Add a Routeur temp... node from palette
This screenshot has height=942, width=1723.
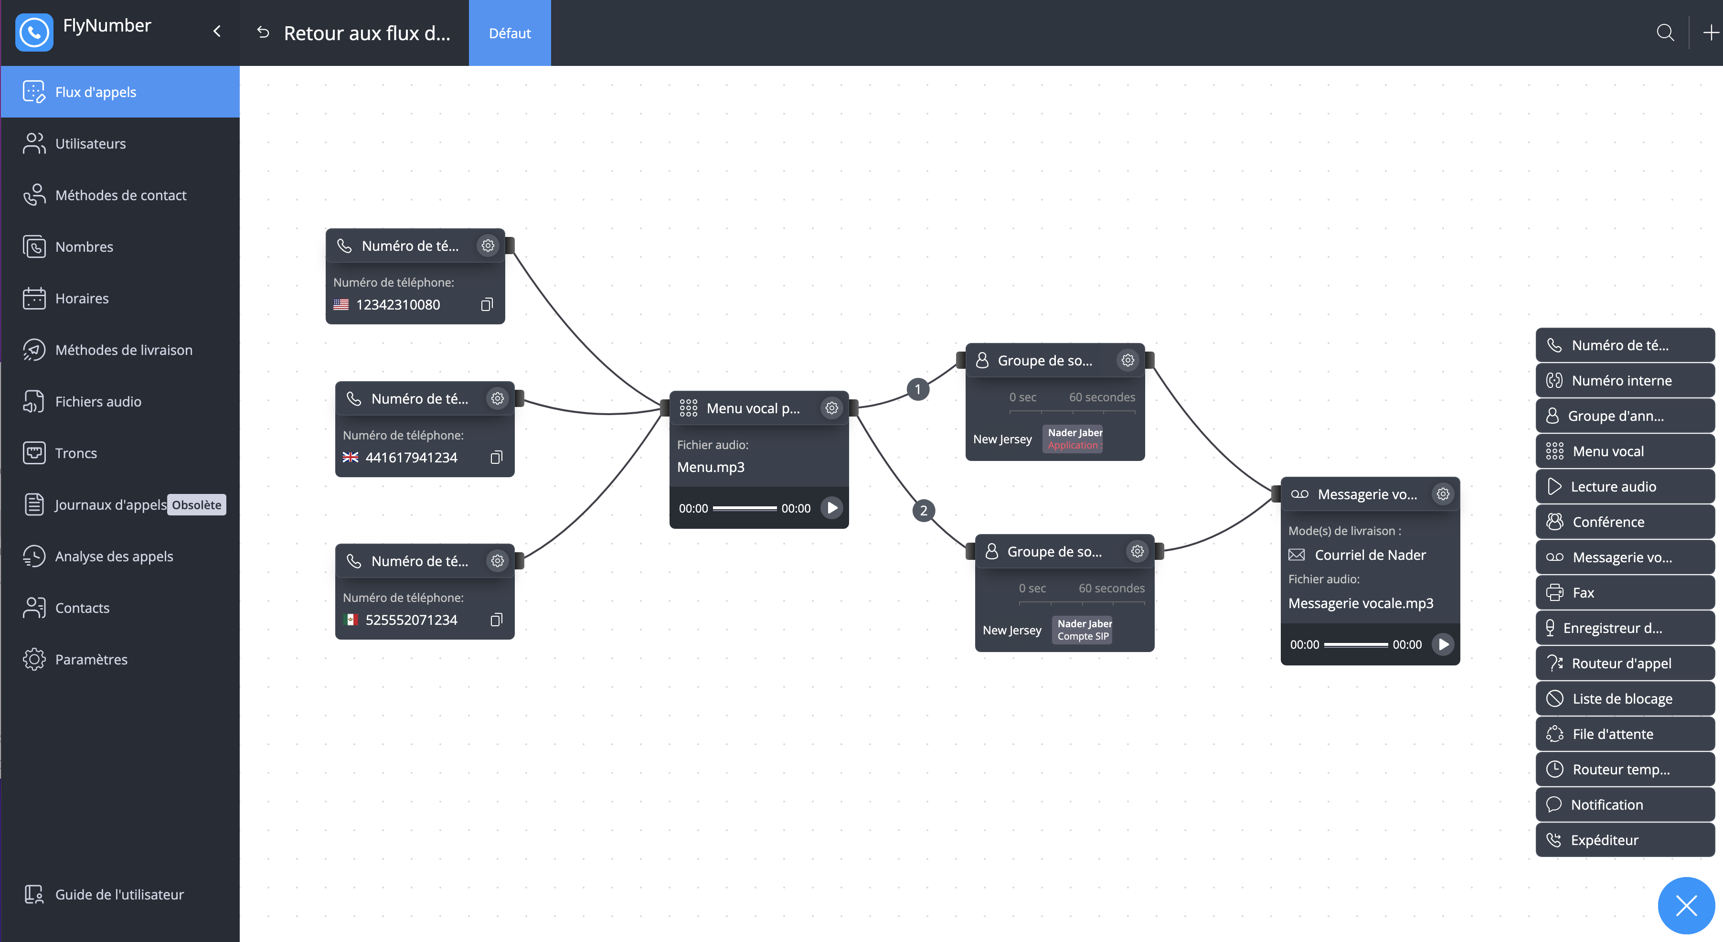tap(1626, 769)
